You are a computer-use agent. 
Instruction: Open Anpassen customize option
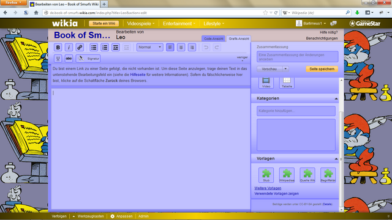121,216
